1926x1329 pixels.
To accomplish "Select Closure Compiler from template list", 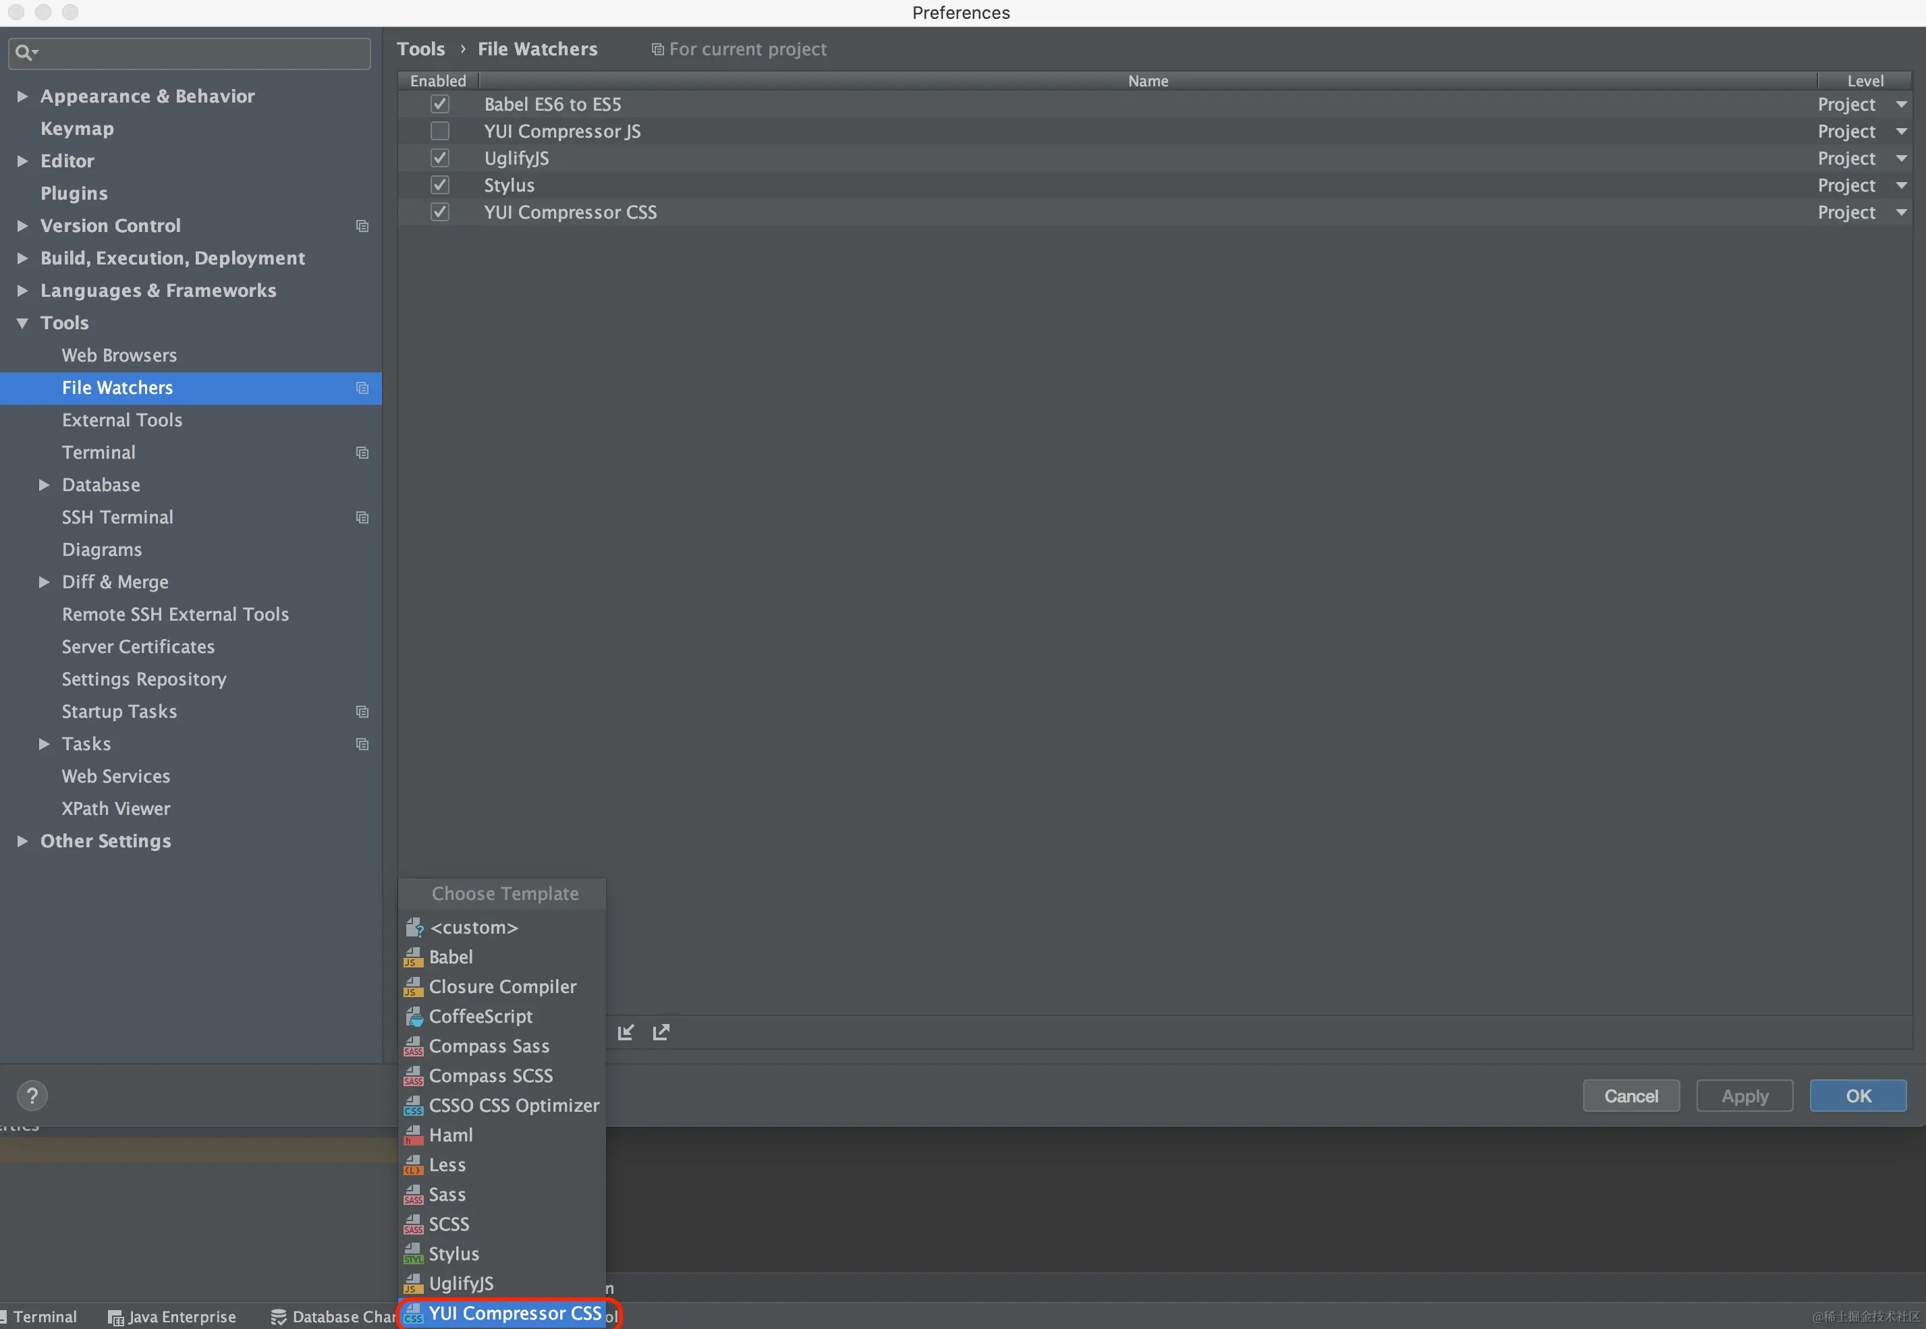I will 501,987.
